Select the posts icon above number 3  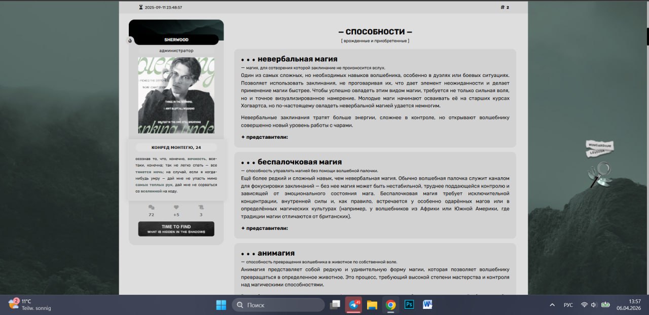pyautogui.click(x=201, y=208)
